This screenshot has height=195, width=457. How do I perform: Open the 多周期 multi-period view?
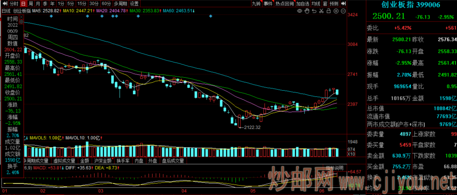120,4
